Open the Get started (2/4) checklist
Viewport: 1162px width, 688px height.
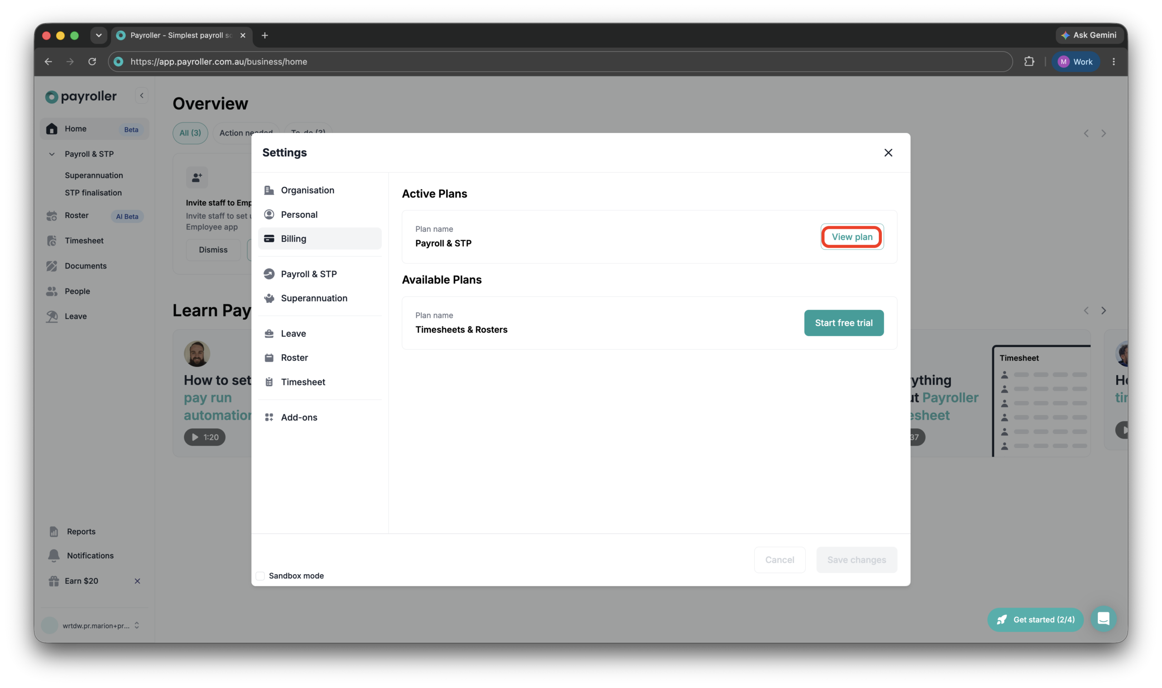1035,620
